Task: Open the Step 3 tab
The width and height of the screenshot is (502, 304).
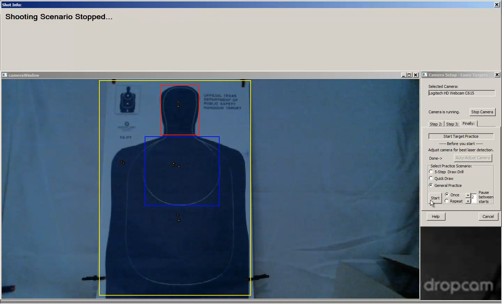Action: pyautogui.click(x=452, y=124)
